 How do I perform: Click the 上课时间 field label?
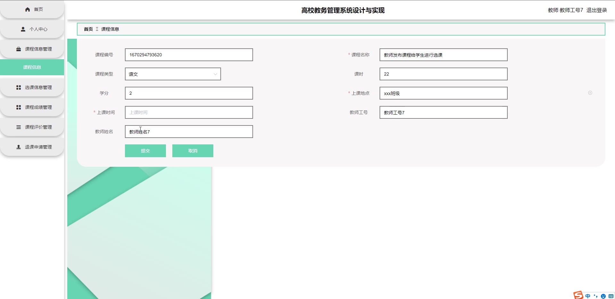[106, 112]
